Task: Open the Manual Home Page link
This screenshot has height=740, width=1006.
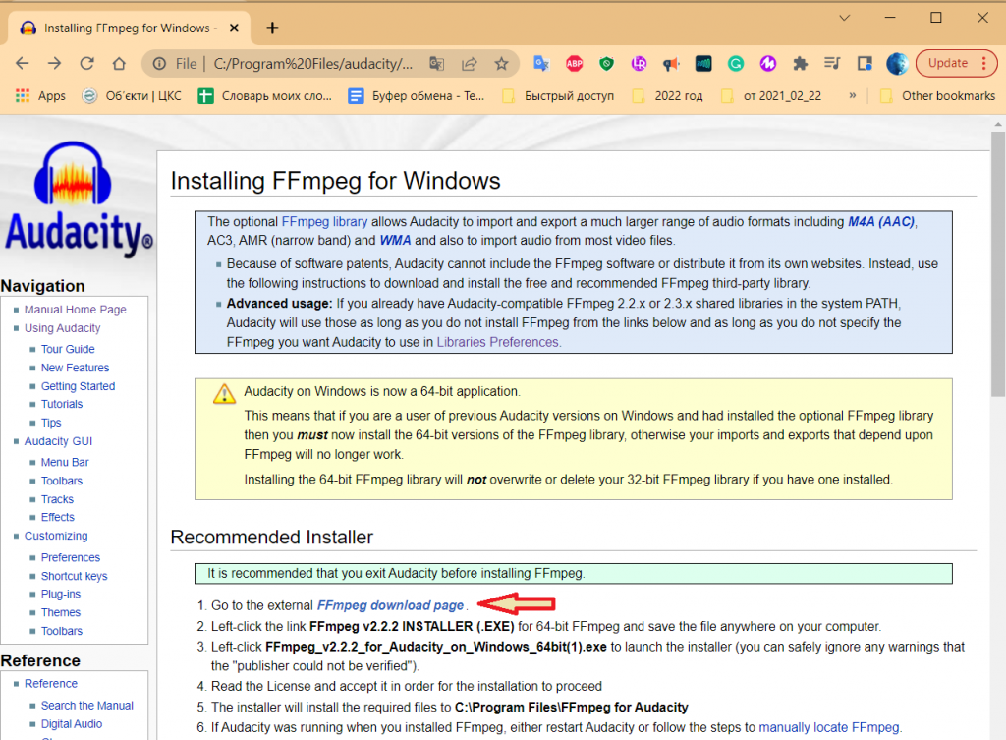Action: [75, 310]
